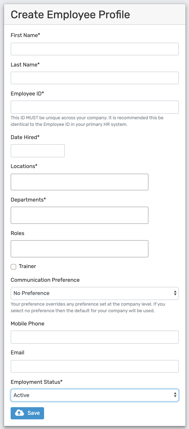Click the First Name input field
The height and width of the screenshot is (429, 189).
click(x=94, y=49)
